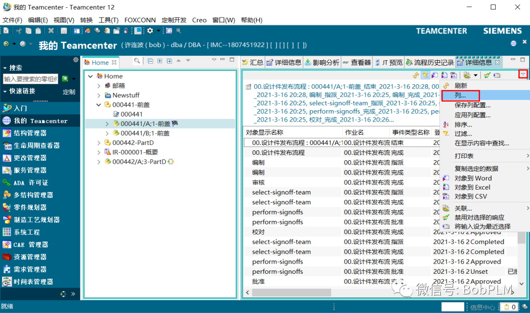Switch to the JT 预览 tab
Image resolution: width=530 pixels, height=313 pixels.
click(x=389, y=62)
